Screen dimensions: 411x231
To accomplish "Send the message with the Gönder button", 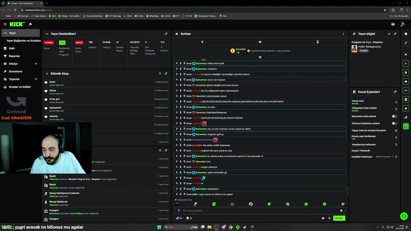I will pos(339,218).
